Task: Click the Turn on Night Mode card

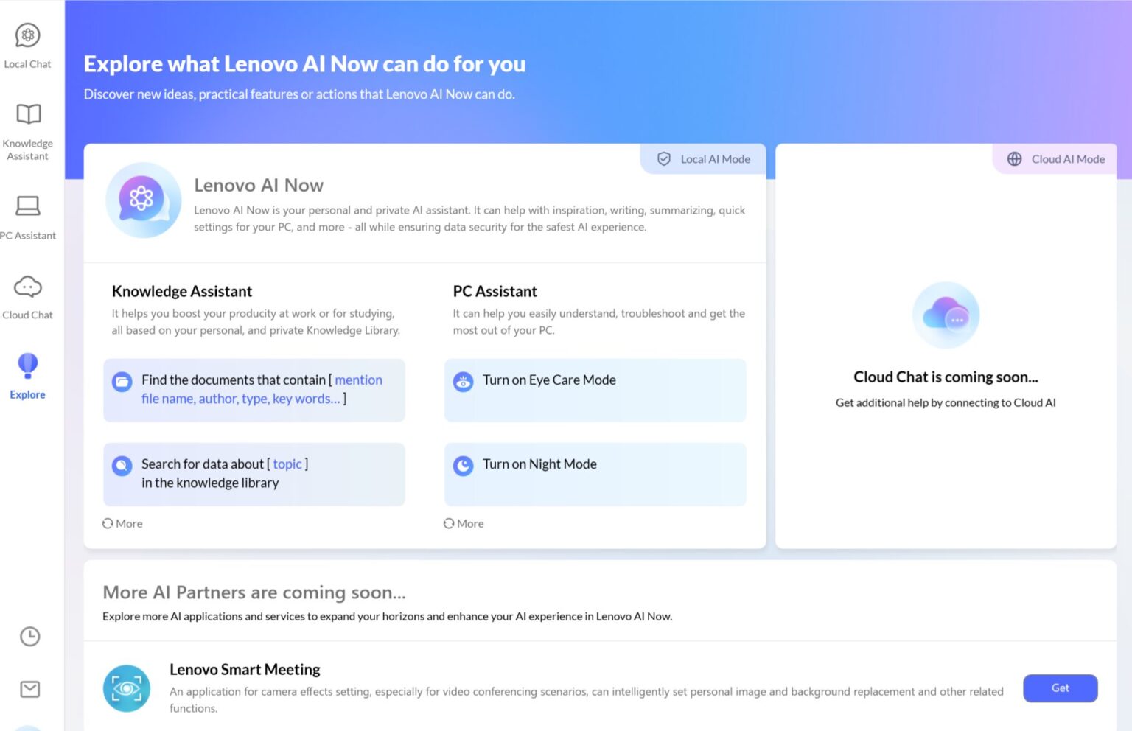Action: [595, 474]
